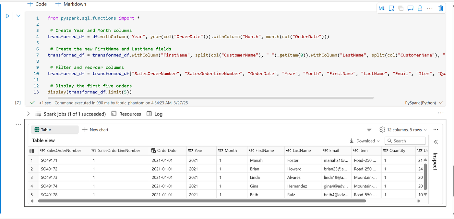Expand the Spark jobs section

tap(28, 114)
